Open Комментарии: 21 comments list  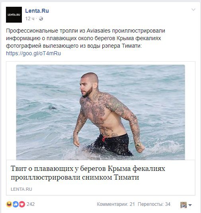coord(116,204)
